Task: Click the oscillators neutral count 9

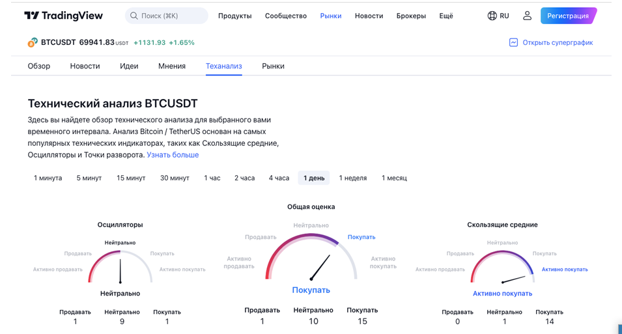Action: pyautogui.click(x=122, y=322)
